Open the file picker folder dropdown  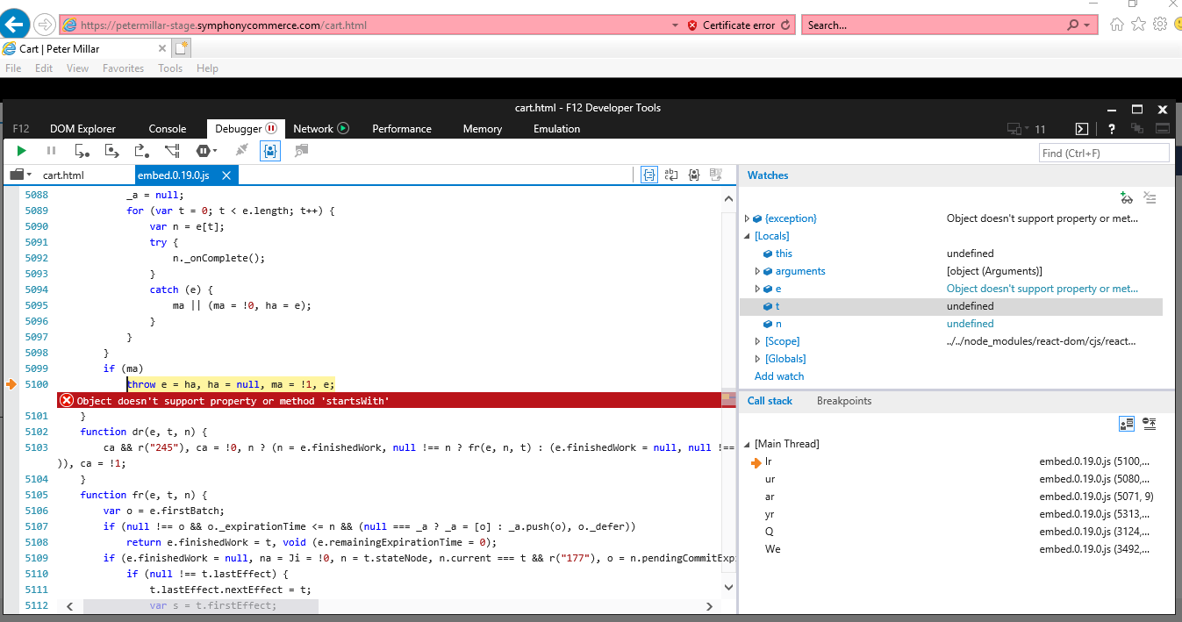[x=21, y=175]
